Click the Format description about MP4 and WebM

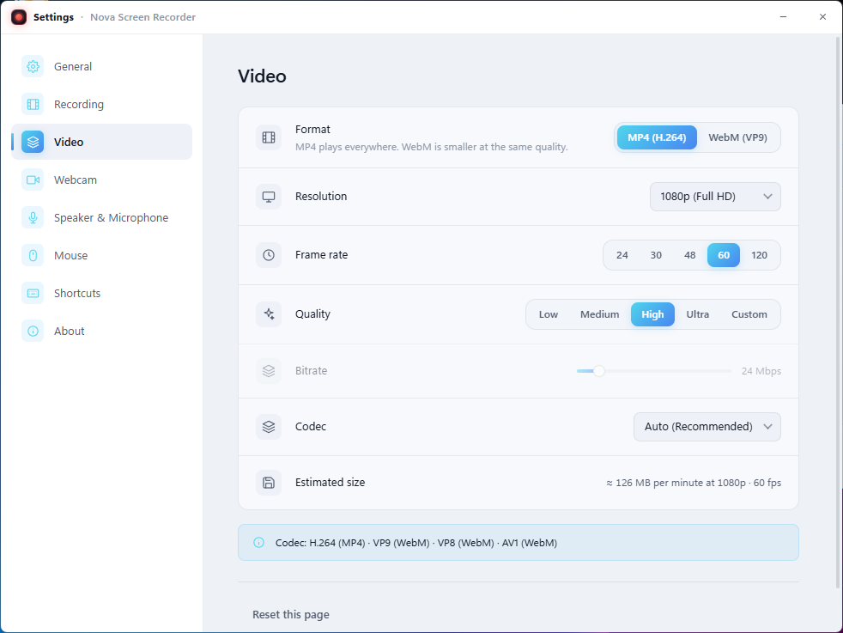[431, 147]
